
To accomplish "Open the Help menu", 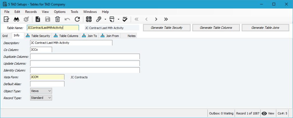I will [105, 12].
